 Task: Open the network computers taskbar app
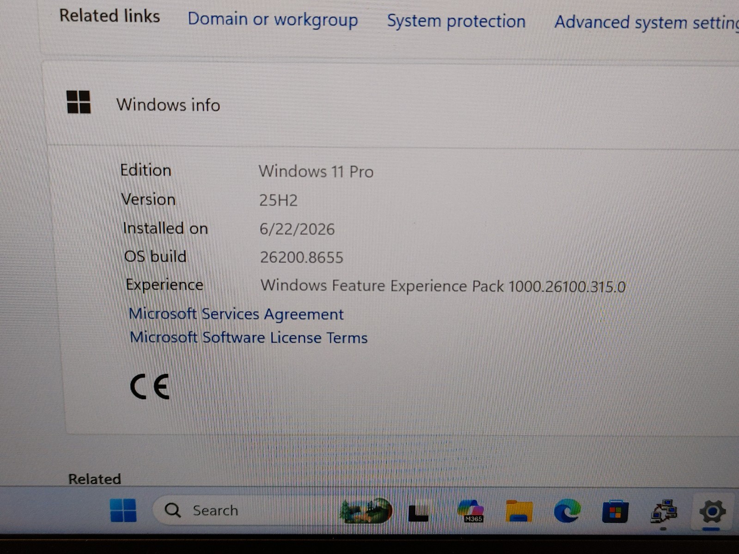pos(664,511)
